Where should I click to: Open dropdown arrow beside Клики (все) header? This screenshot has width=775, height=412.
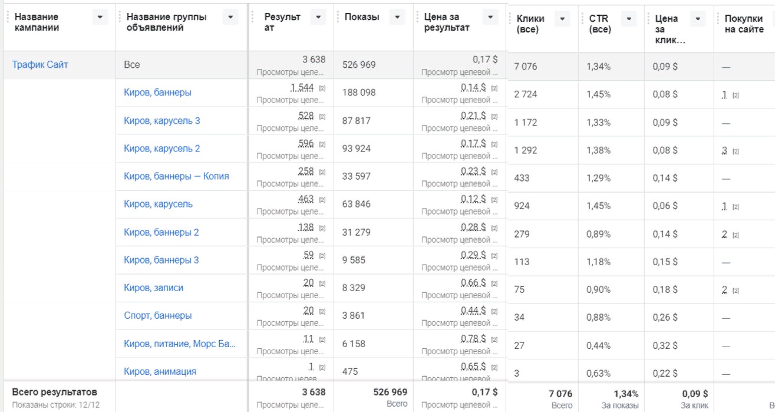[562, 20]
